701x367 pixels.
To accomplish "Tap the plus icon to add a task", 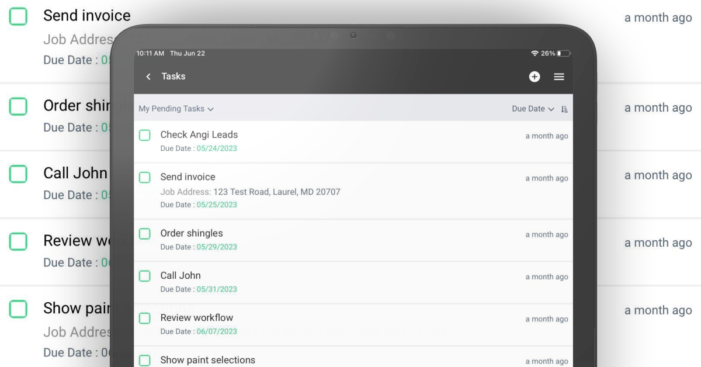I will click(535, 77).
